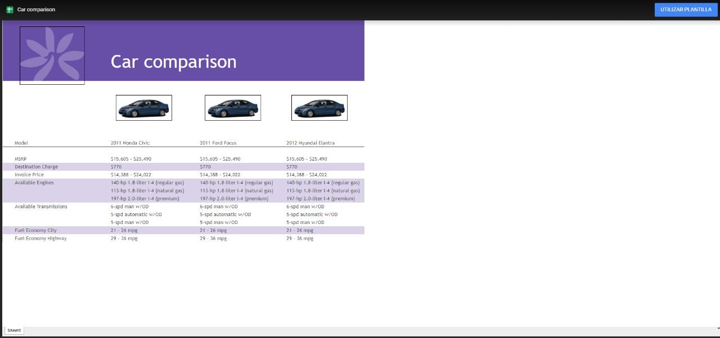Select the car image above Honda Civic
720x338 pixels.
(144, 108)
